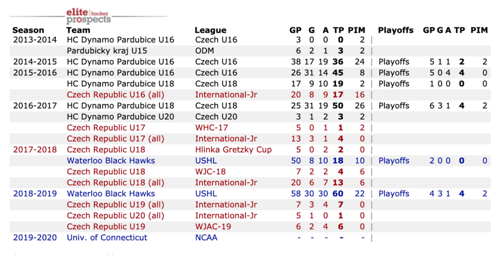501x255 pixels.
Task: Click the Elite Prospects hockey logo
Action: pos(89,16)
